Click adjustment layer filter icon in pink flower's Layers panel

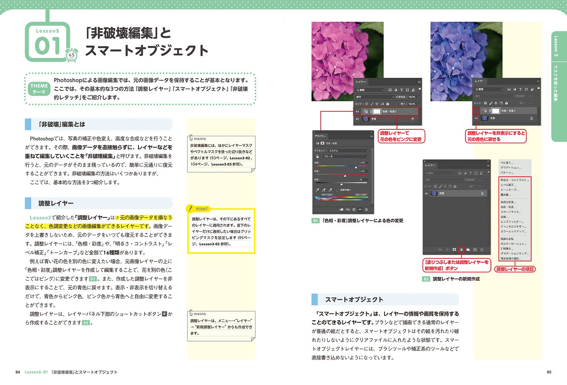point(396,90)
